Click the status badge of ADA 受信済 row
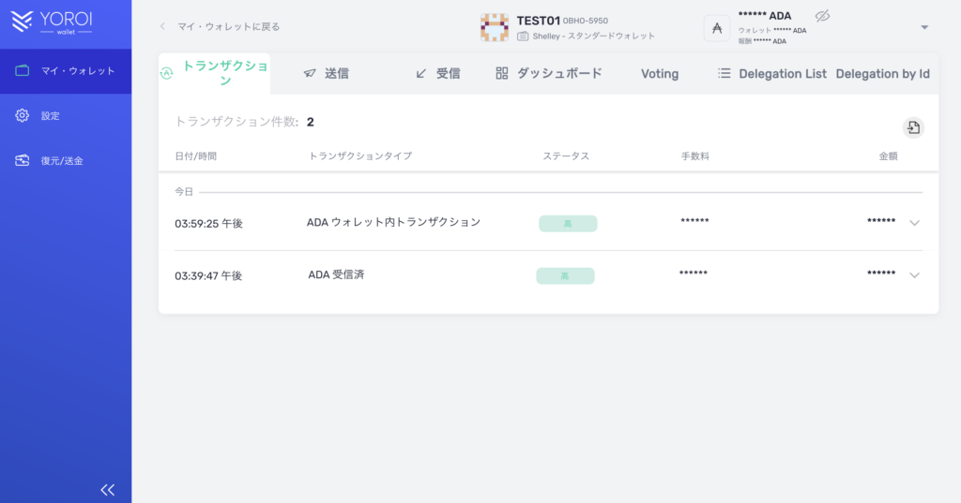Screen dimensions: 961x503 (565, 276)
